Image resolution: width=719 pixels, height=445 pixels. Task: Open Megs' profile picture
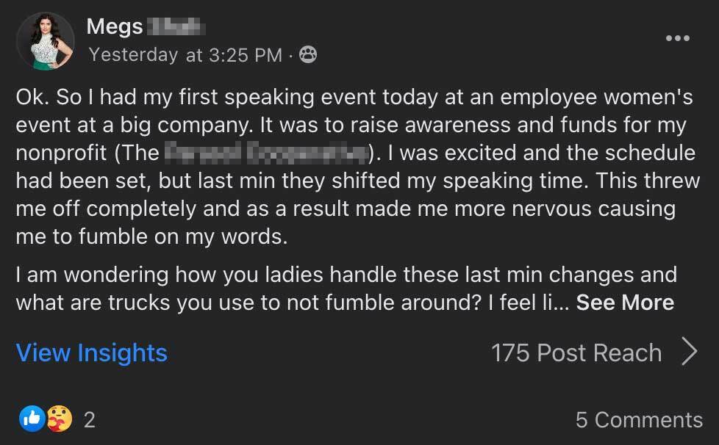pos(45,41)
